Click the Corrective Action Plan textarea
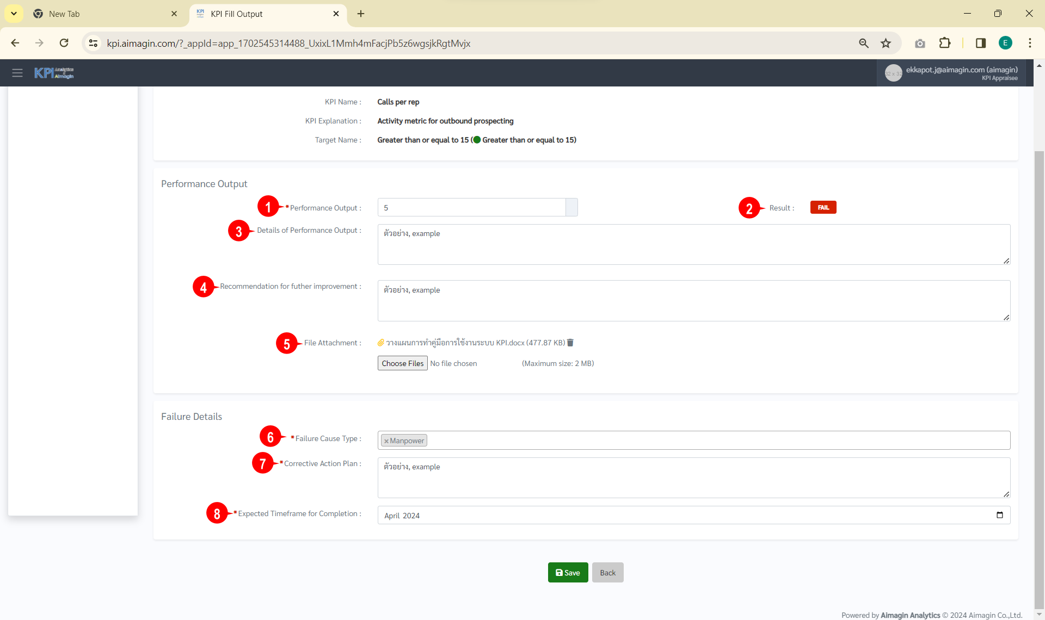 693,478
